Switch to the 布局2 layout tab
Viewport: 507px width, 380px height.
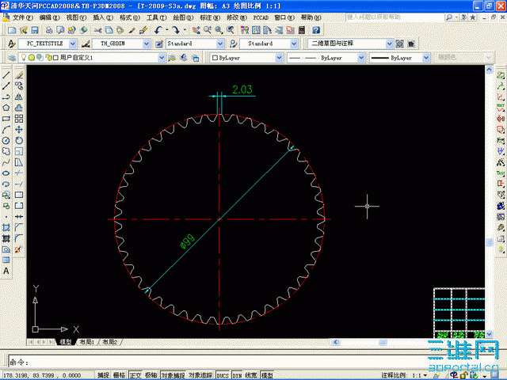pos(109,342)
